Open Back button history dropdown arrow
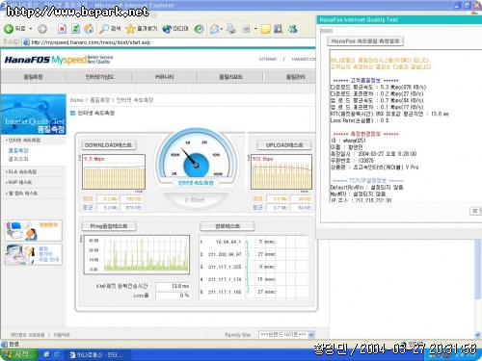The image size is (482, 361). coord(31,29)
